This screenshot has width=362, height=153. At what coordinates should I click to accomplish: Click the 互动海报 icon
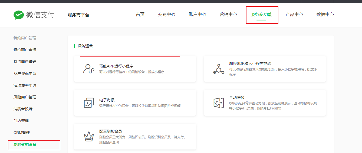click(x=219, y=103)
